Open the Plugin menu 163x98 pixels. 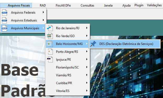139,5
